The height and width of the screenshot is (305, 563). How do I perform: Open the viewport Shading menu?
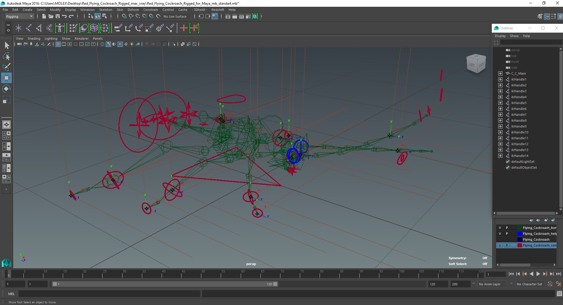[34, 38]
